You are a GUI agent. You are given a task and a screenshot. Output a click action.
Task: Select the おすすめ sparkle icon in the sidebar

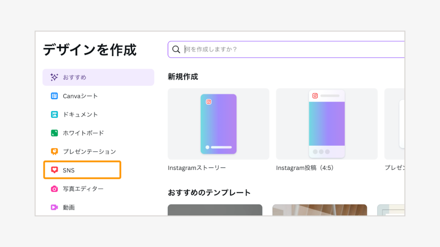[x=54, y=77]
